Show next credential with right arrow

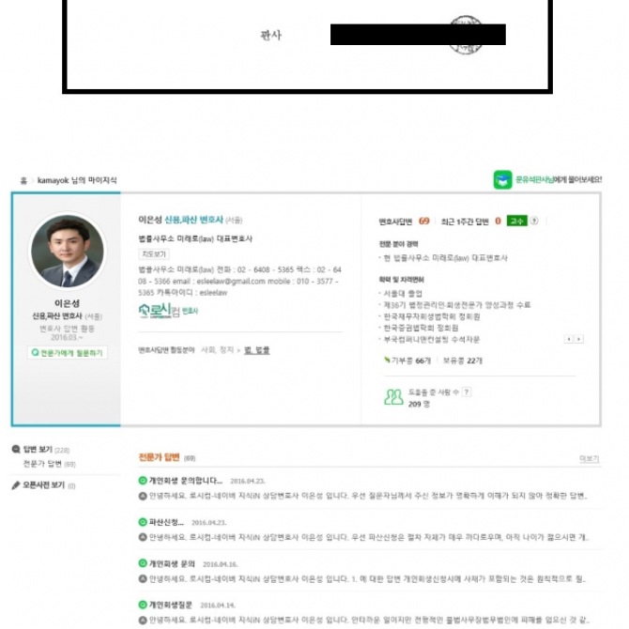point(578,339)
